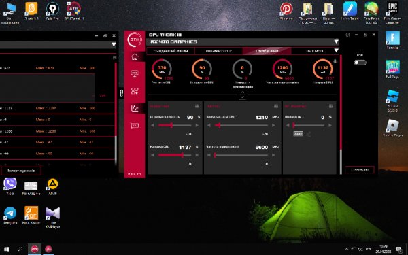
Task: Increase the 1210 MHz boost clock with right arrow
Action: coord(273,125)
